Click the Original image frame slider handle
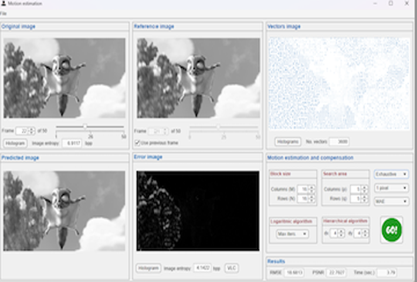417x282 pixels. pos(85,127)
